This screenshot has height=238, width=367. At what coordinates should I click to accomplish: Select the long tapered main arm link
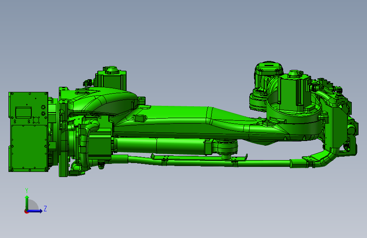tap(194, 122)
